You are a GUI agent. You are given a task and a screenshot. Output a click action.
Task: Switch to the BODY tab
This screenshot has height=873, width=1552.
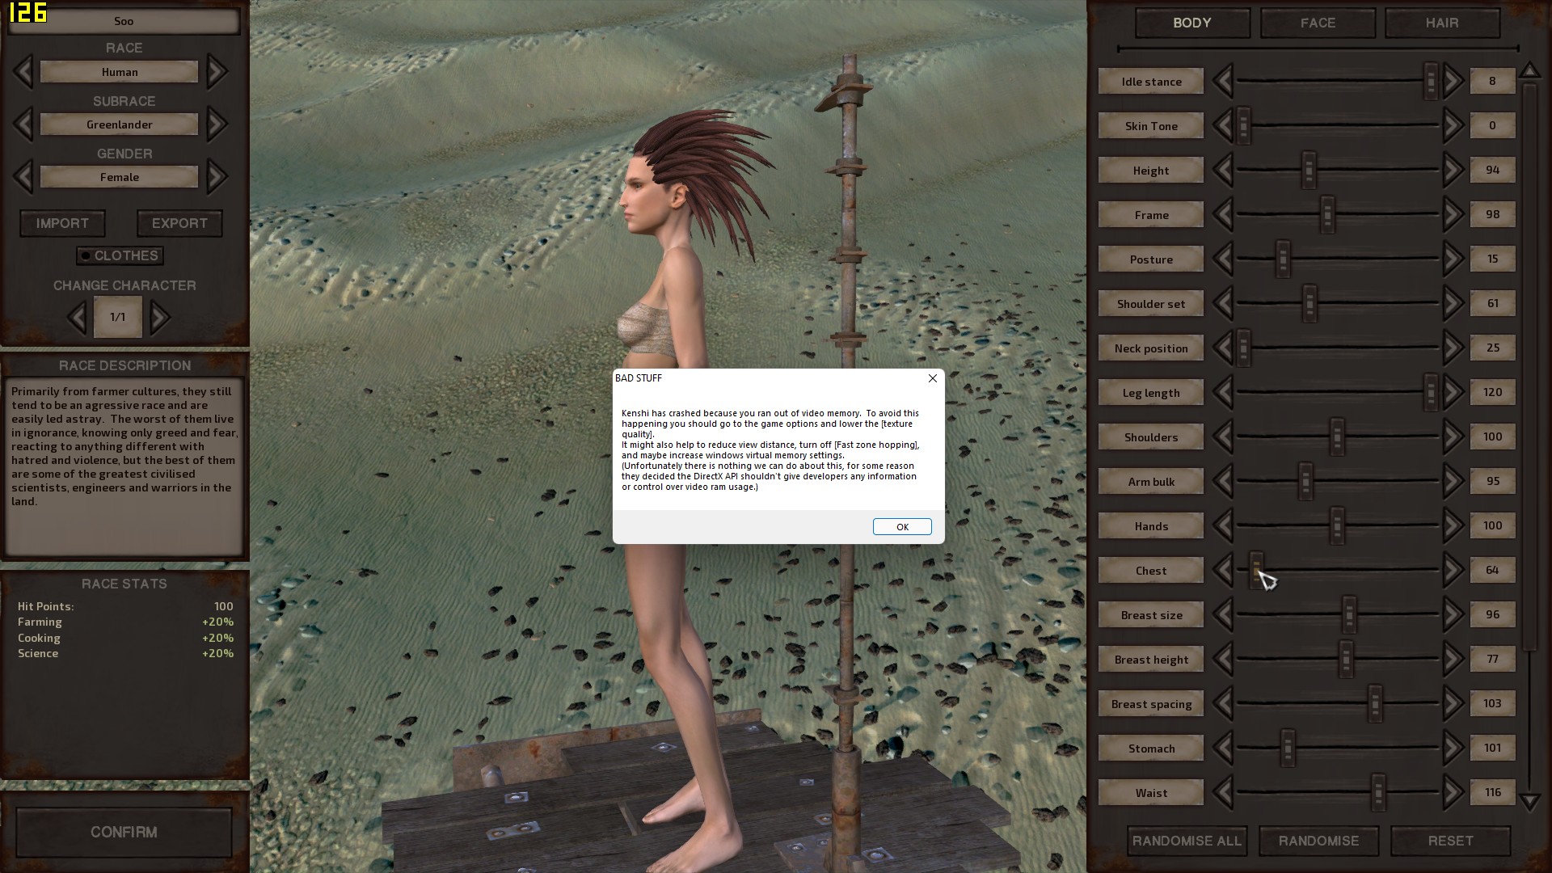(1192, 23)
